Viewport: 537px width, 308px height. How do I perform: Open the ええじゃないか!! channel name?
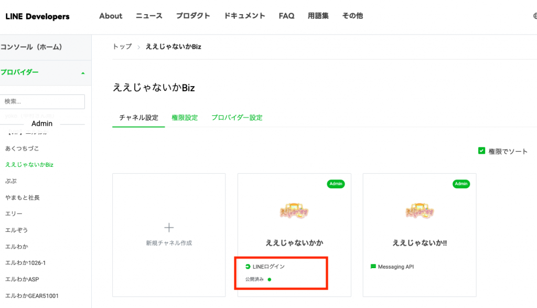click(420, 243)
